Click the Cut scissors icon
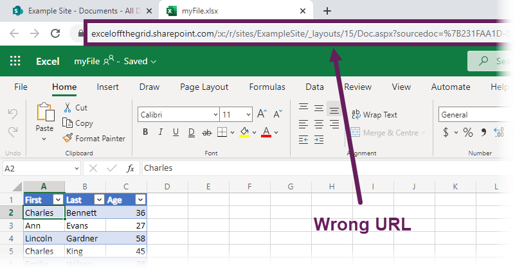515x269 pixels. click(x=68, y=108)
